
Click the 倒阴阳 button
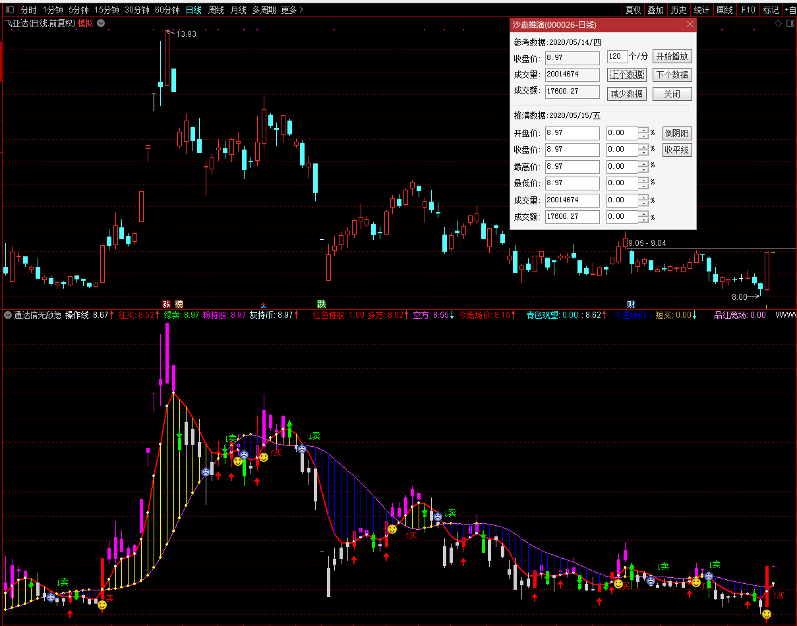677,133
